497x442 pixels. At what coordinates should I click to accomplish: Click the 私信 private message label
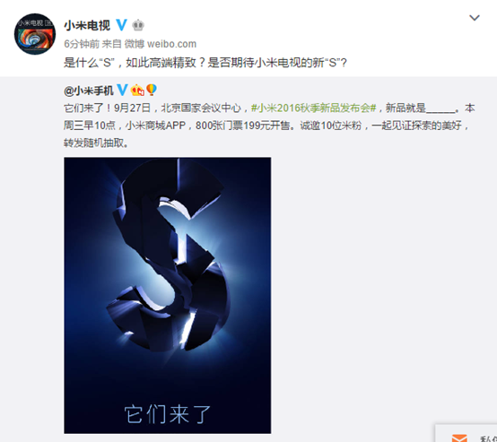(x=488, y=438)
